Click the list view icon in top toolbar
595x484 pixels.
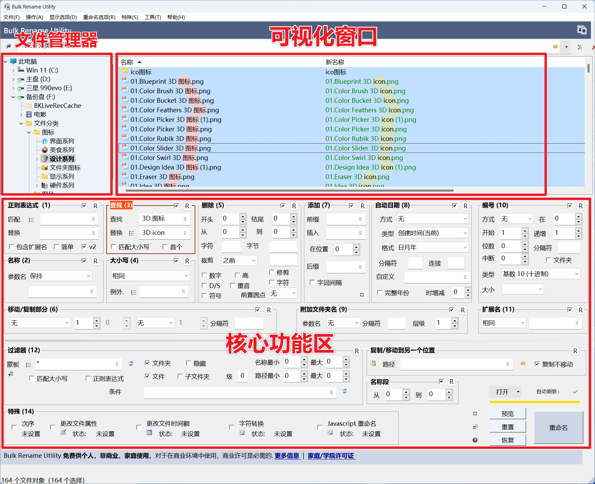click(580, 47)
